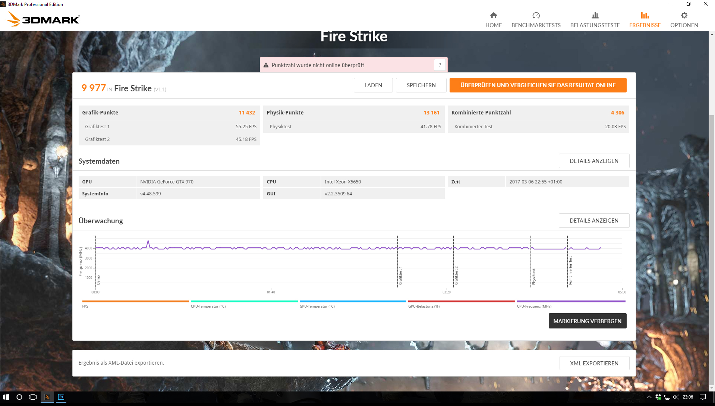
Task: Open the Windows Action Center
Action: point(703,397)
